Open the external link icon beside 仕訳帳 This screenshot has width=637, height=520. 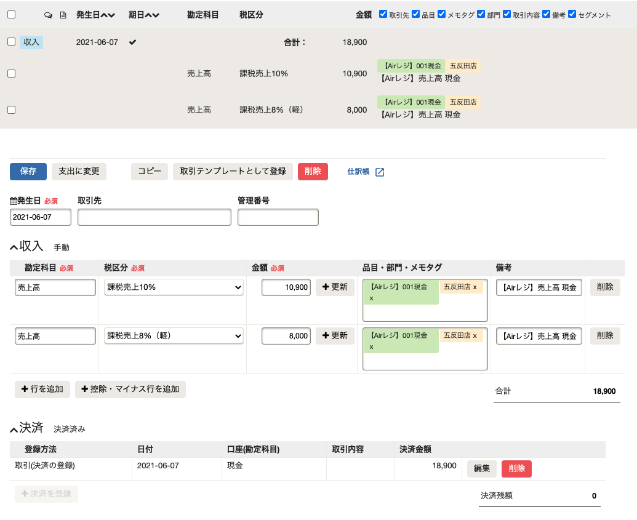(x=380, y=172)
